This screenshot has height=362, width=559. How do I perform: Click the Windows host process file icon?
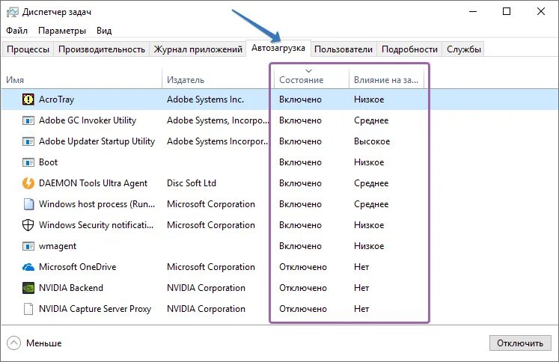pos(28,204)
